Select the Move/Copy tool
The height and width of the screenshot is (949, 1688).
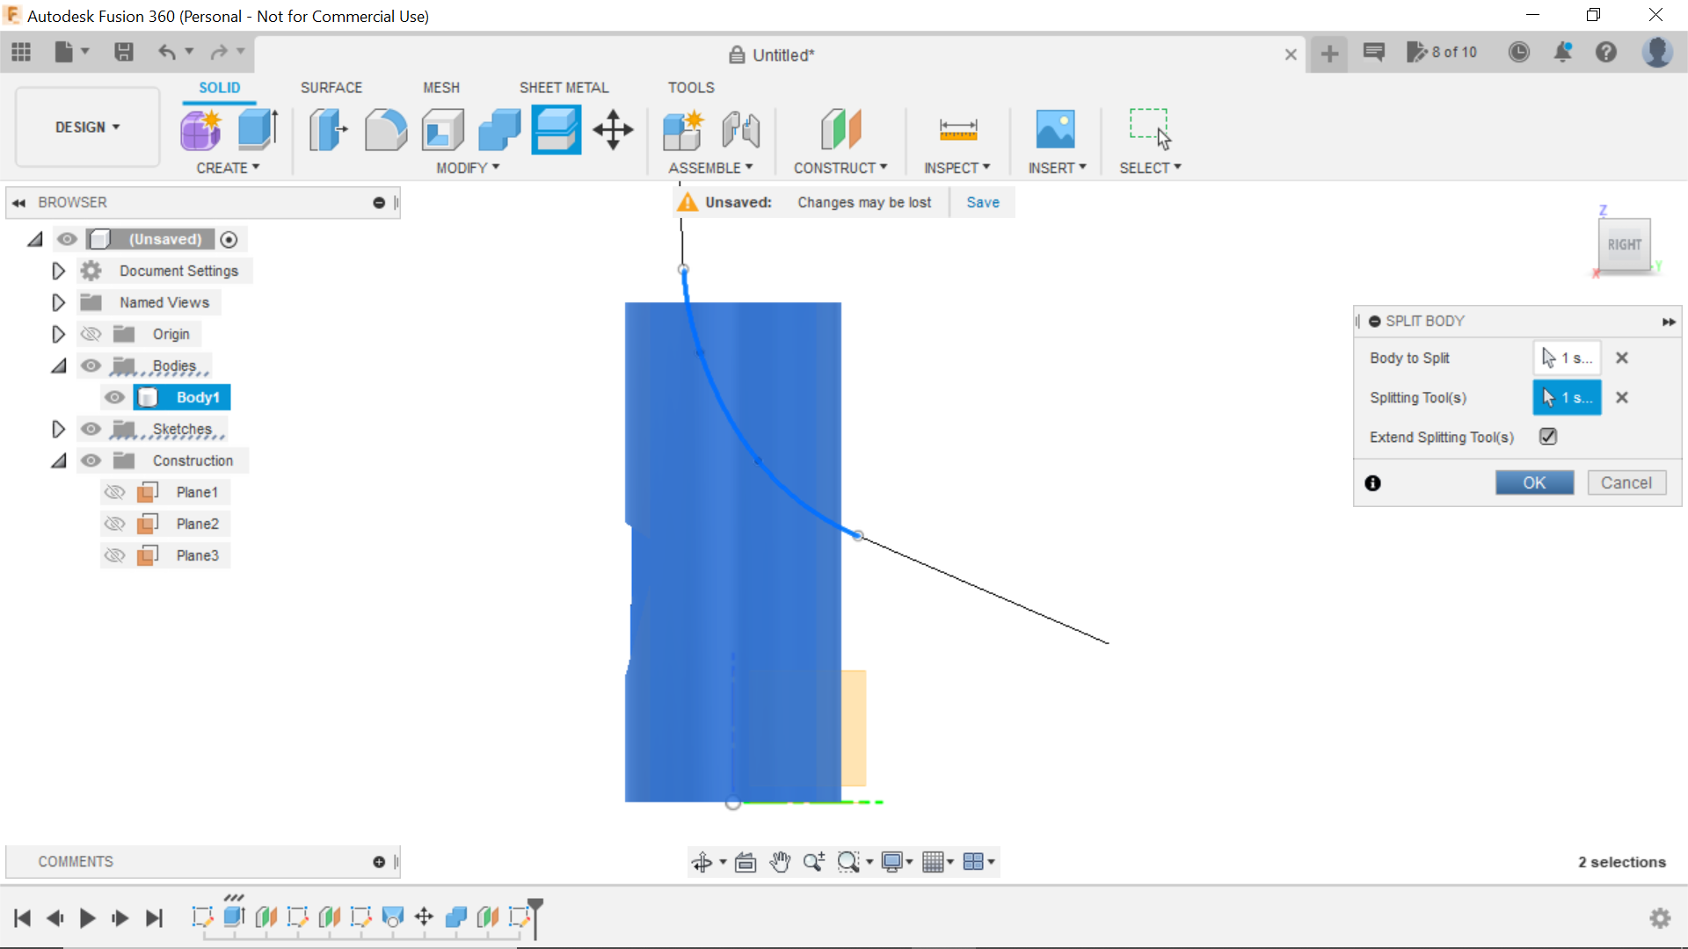pos(614,128)
